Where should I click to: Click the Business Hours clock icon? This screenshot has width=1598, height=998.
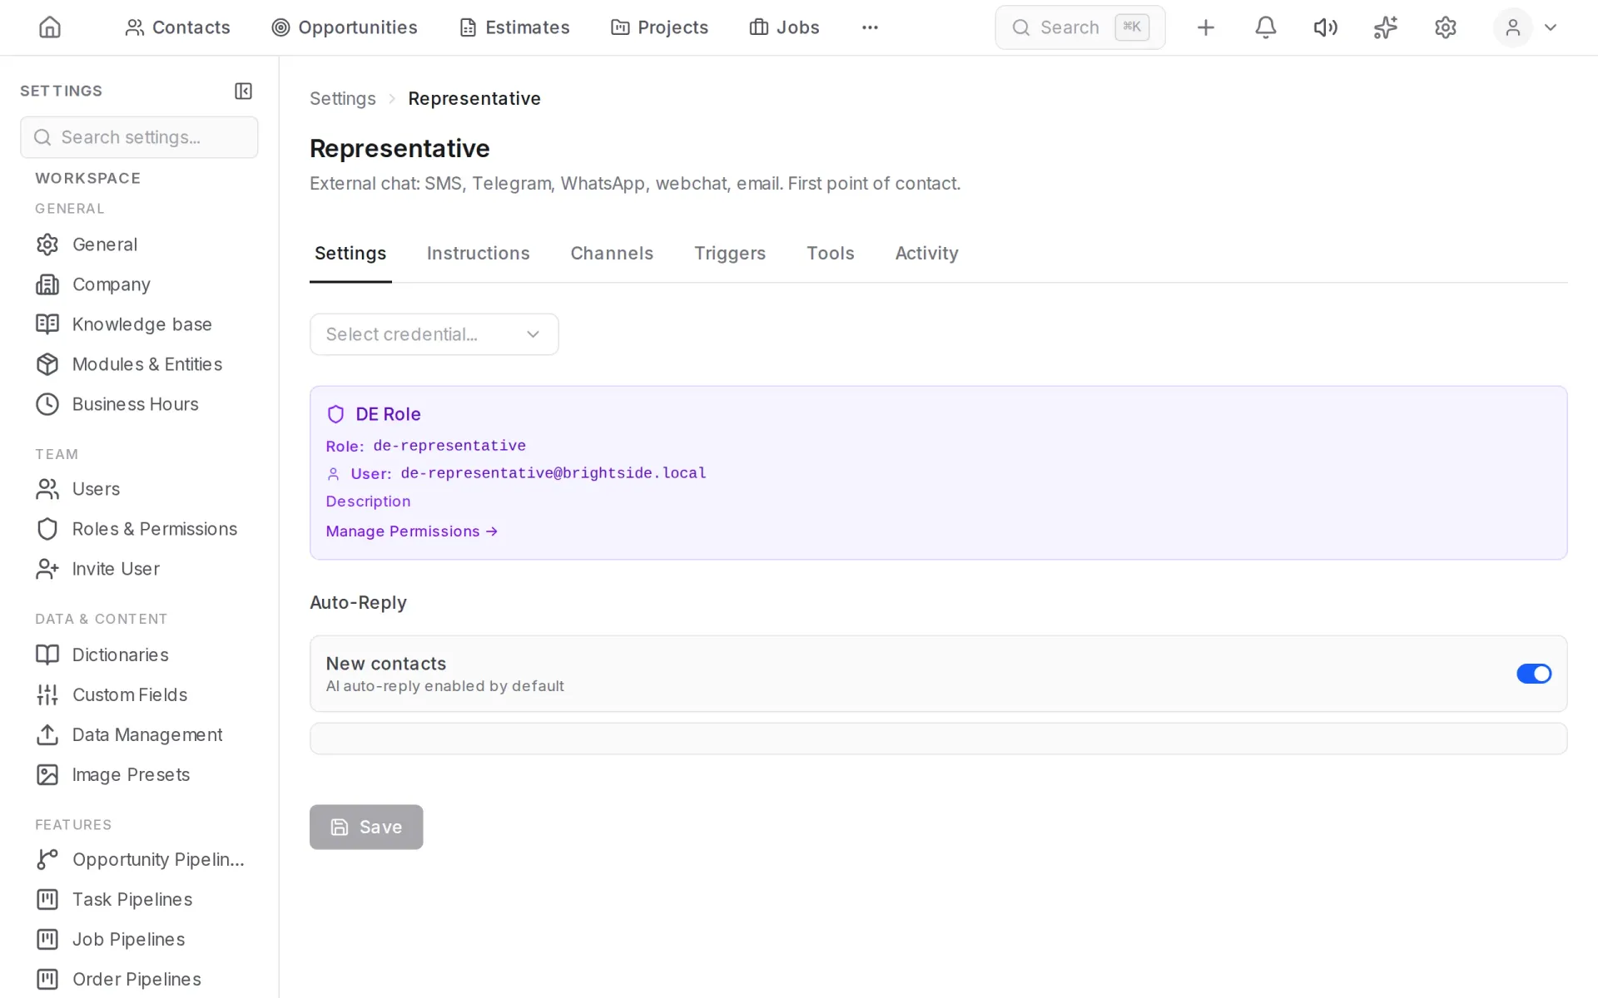(47, 404)
